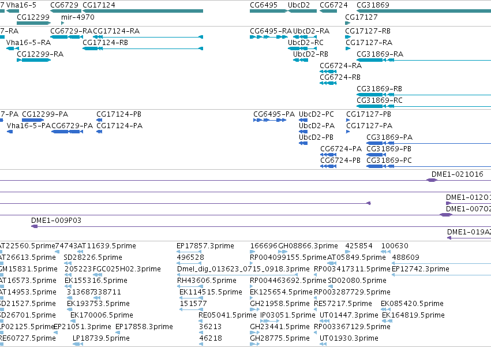Click EST GH28775.5prime
The height and width of the screenshot is (347, 491).
click(280, 338)
